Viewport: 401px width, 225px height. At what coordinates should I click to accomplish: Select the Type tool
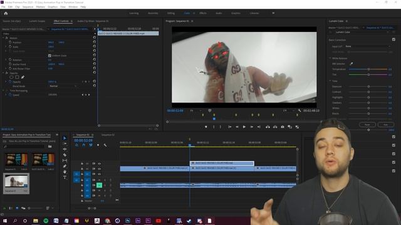(x=65, y=177)
